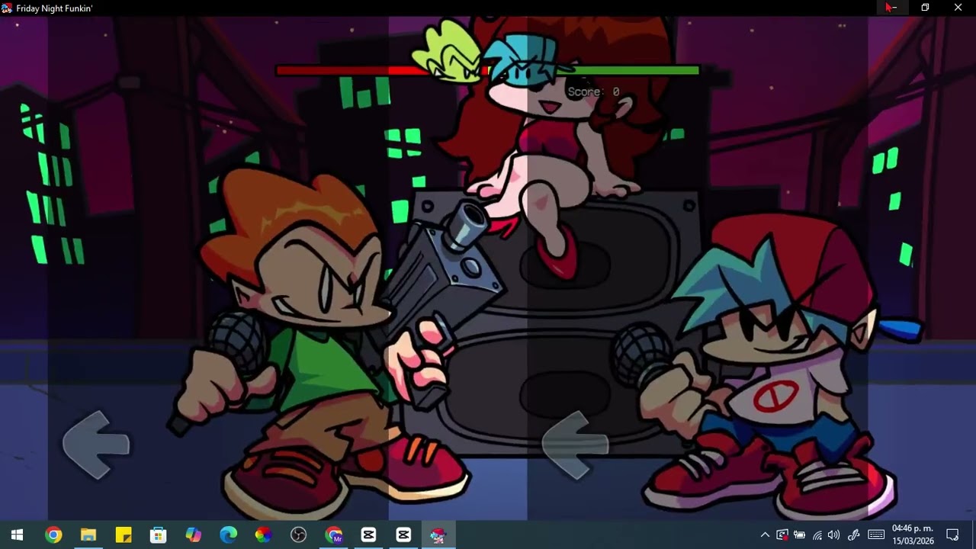This screenshot has width=976, height=549.
Task: Click the screen recording tray icon
Action: 782,535
